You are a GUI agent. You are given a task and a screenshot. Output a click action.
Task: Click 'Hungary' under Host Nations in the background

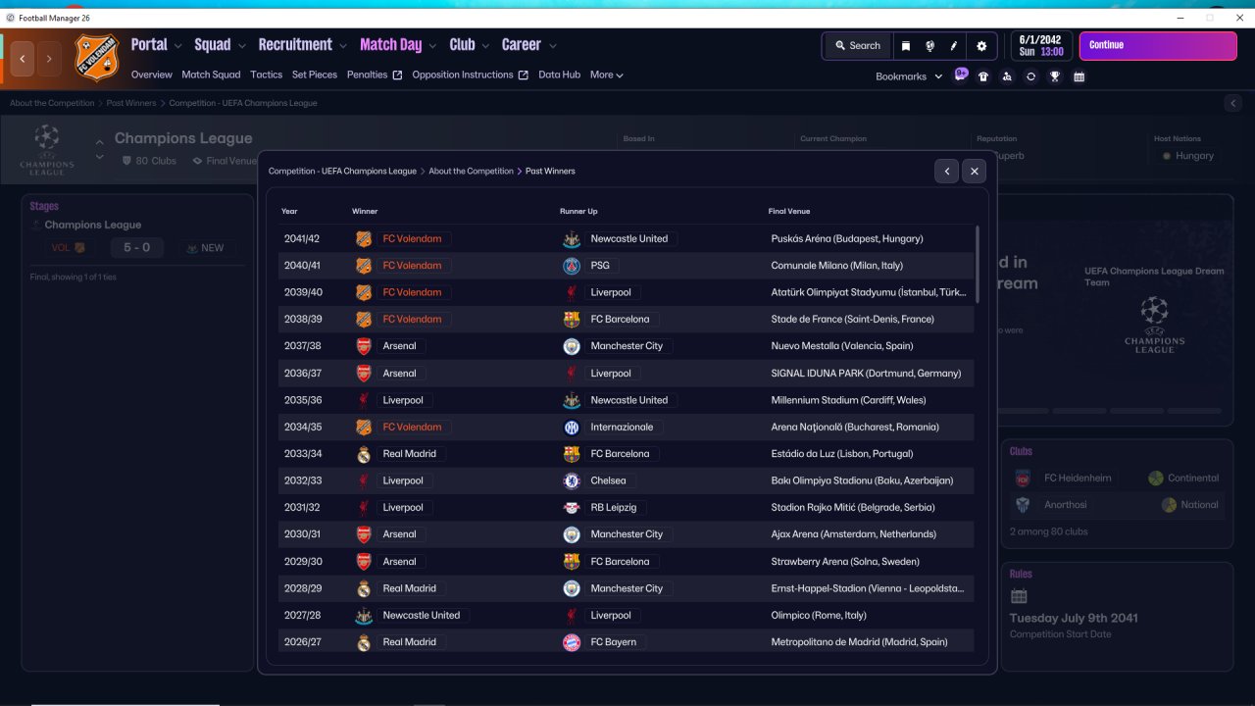(1194, 156)
